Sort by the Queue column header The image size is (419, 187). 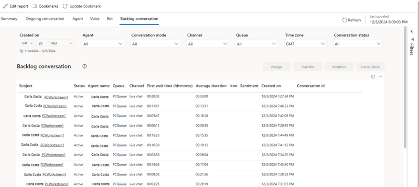point(118,86)
